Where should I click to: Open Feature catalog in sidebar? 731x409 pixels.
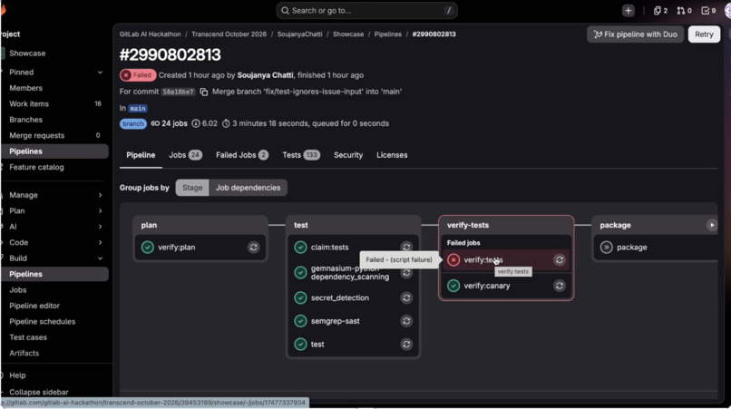tap(36, 167)
